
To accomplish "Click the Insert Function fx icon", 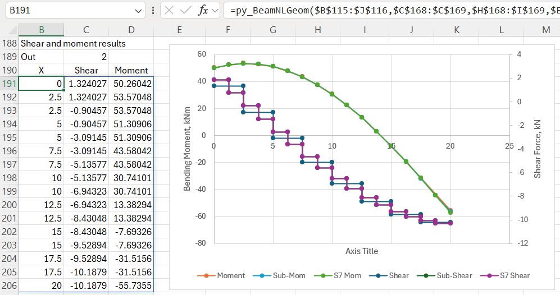I will (x=204, y=10).
